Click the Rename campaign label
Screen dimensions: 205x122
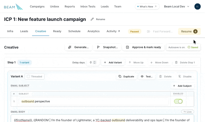click(x=100, y=19)
